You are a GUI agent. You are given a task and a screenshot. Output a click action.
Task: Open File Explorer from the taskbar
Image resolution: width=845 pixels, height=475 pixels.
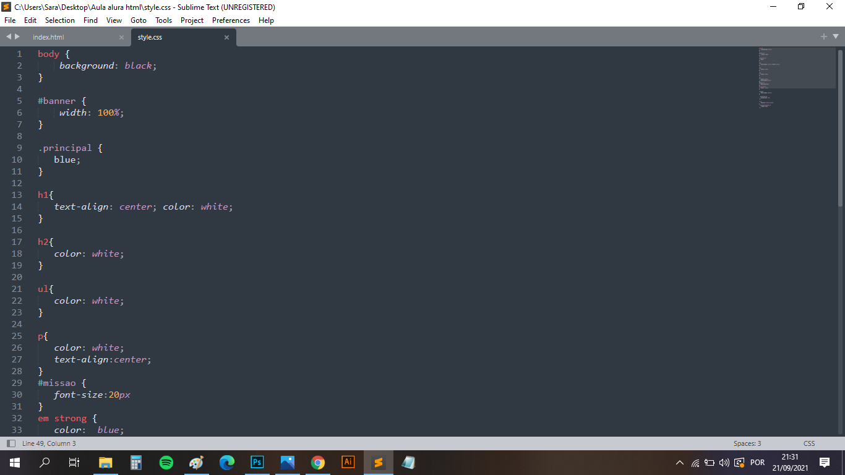coord(106,463)
